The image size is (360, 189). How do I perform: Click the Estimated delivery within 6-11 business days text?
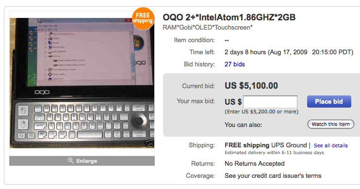(274, 153)
